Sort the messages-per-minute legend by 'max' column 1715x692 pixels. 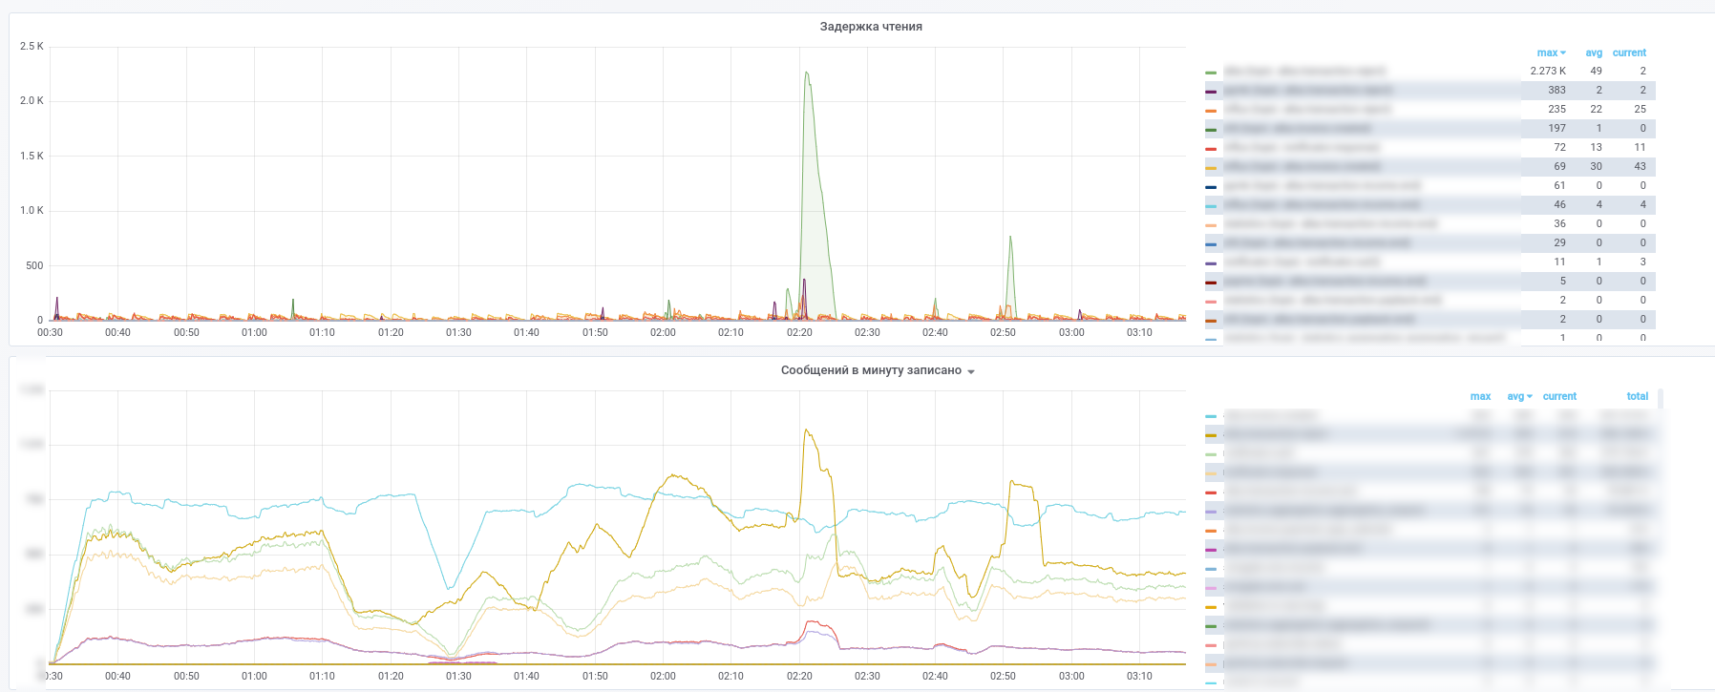pos(1480,396)
